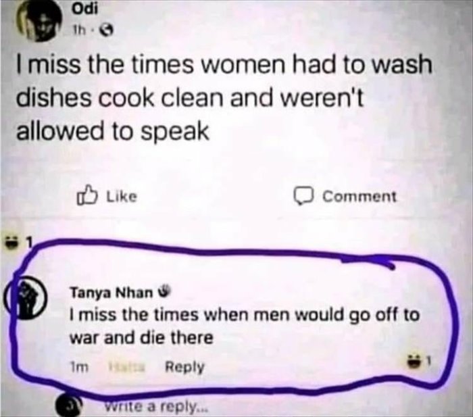Click the 1m comment timestamp
This screenshot has height=417, width=473.
pos(79,367)
